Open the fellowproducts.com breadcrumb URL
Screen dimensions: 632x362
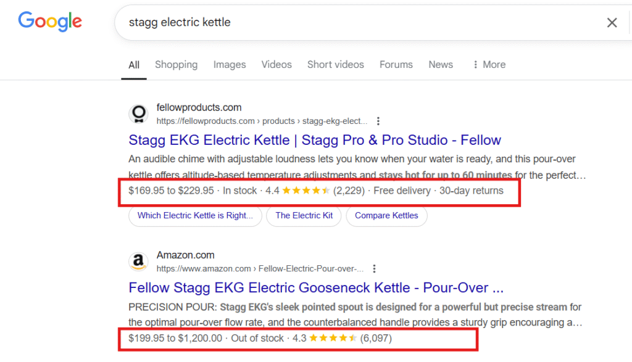(x=262, y=121)
